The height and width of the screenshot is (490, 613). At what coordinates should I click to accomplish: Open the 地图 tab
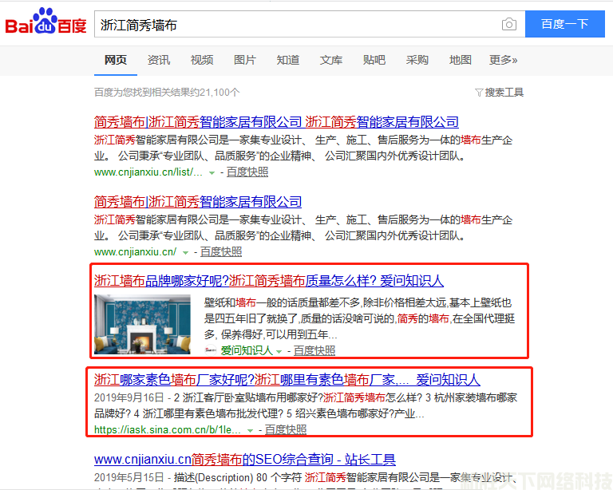[x=461, y=60]
